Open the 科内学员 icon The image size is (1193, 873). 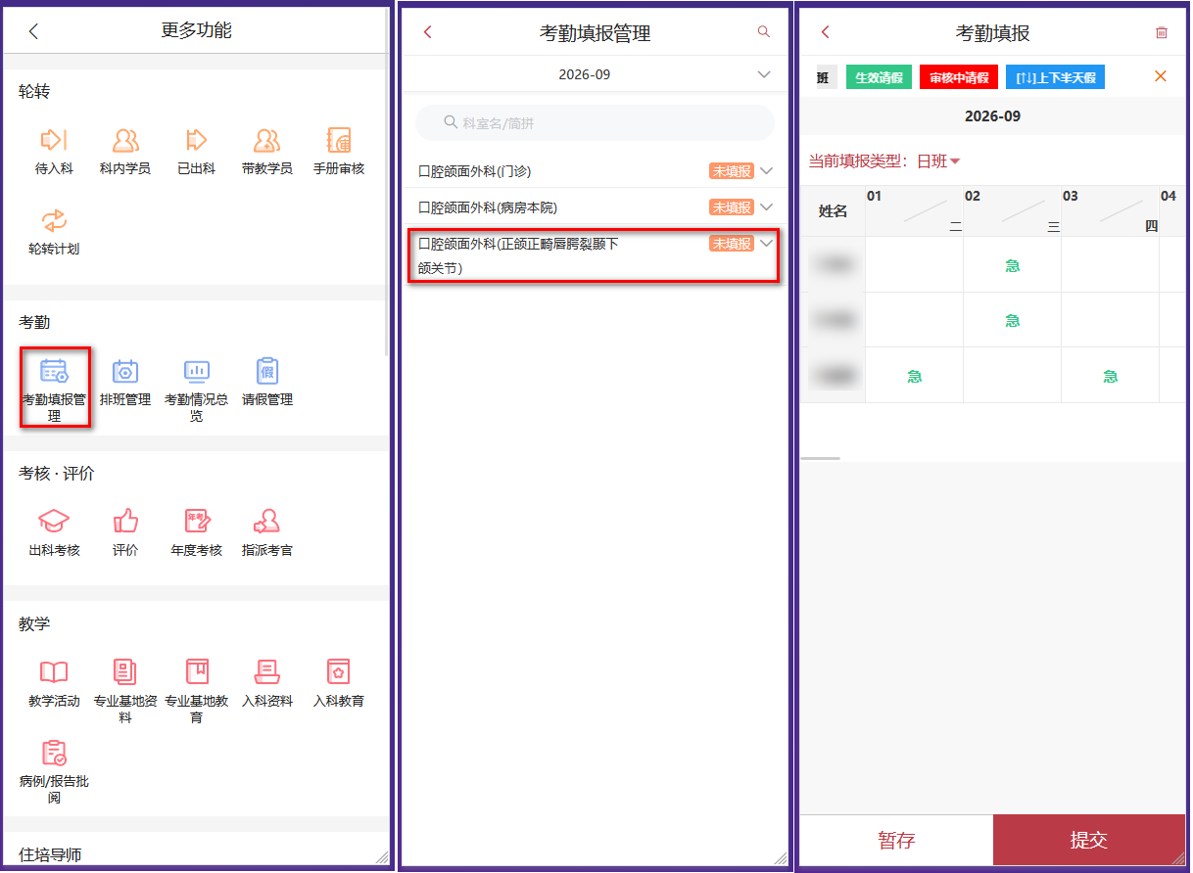coord(125,140)
